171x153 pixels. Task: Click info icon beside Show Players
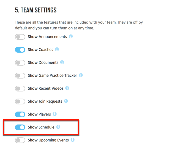(x=55, y=114)
